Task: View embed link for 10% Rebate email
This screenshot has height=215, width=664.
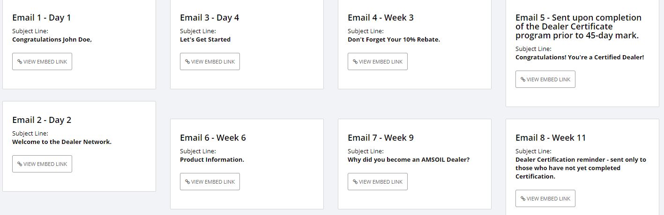Action: [378, 62]
